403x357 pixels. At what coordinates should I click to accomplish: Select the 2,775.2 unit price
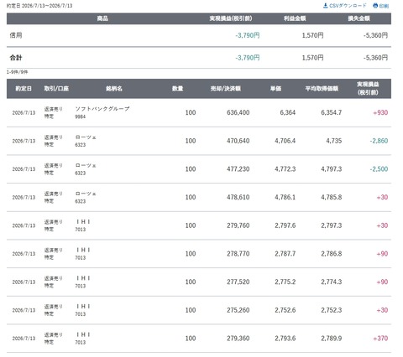[x=285, y=282]
